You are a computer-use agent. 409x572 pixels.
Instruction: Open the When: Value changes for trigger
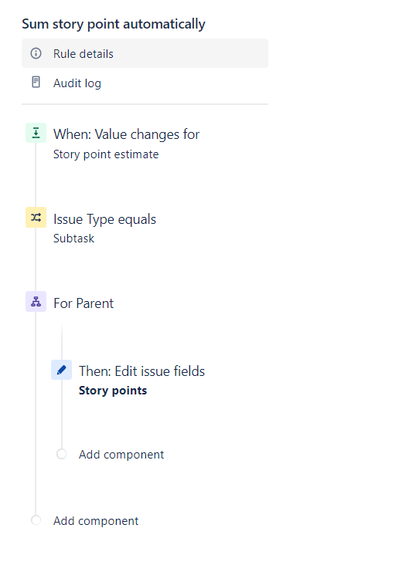pos(127,134)
